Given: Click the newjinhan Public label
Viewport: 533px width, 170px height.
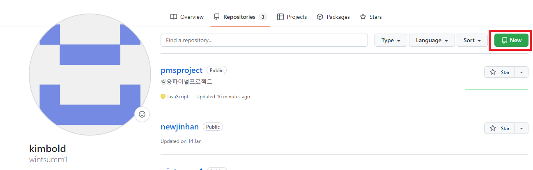Looking at the screenshot, I should [x=213, y=127].
